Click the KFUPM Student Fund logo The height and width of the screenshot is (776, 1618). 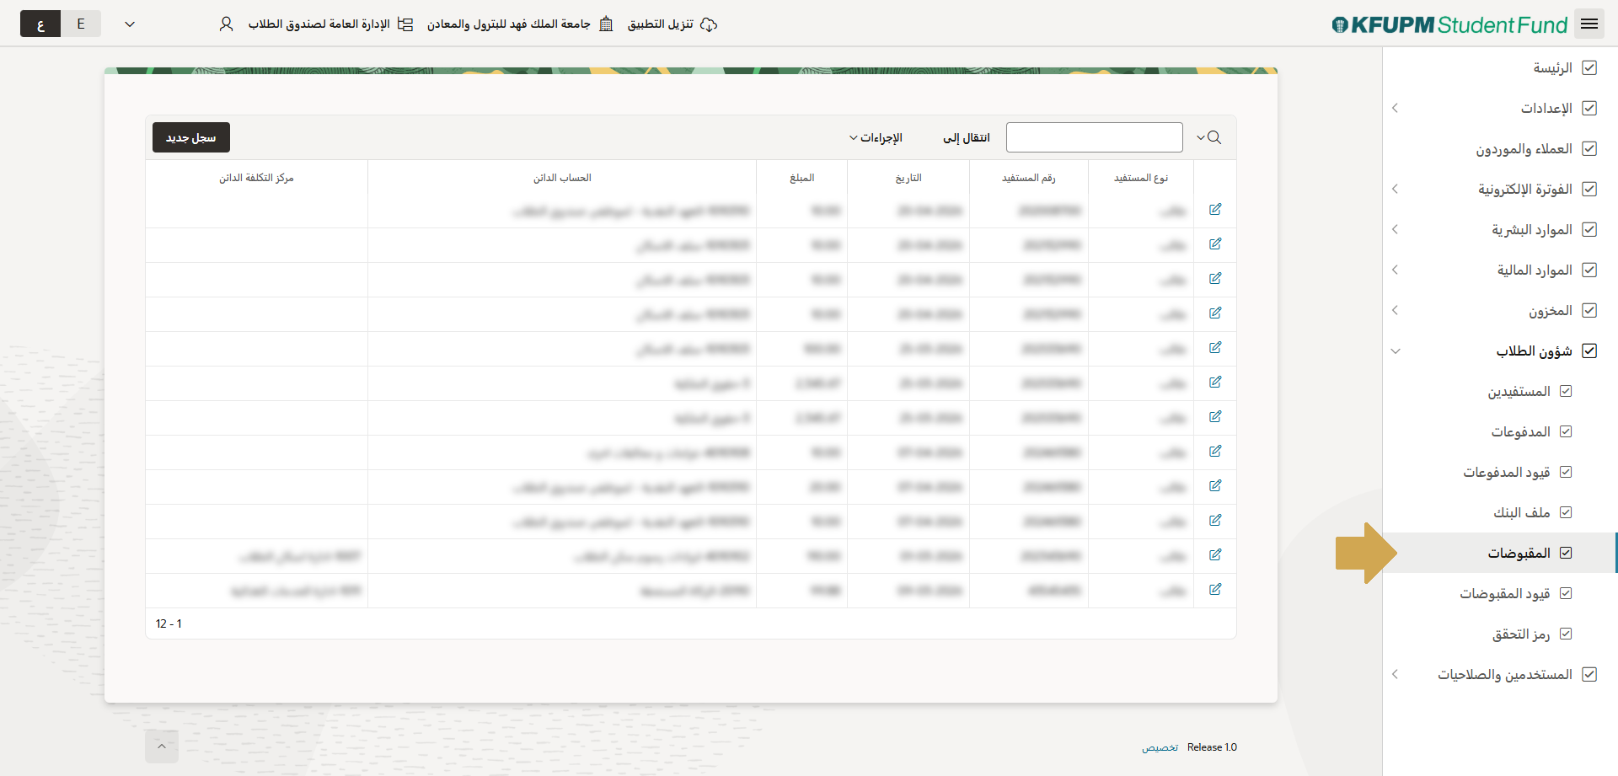[x=1449, y=24]
